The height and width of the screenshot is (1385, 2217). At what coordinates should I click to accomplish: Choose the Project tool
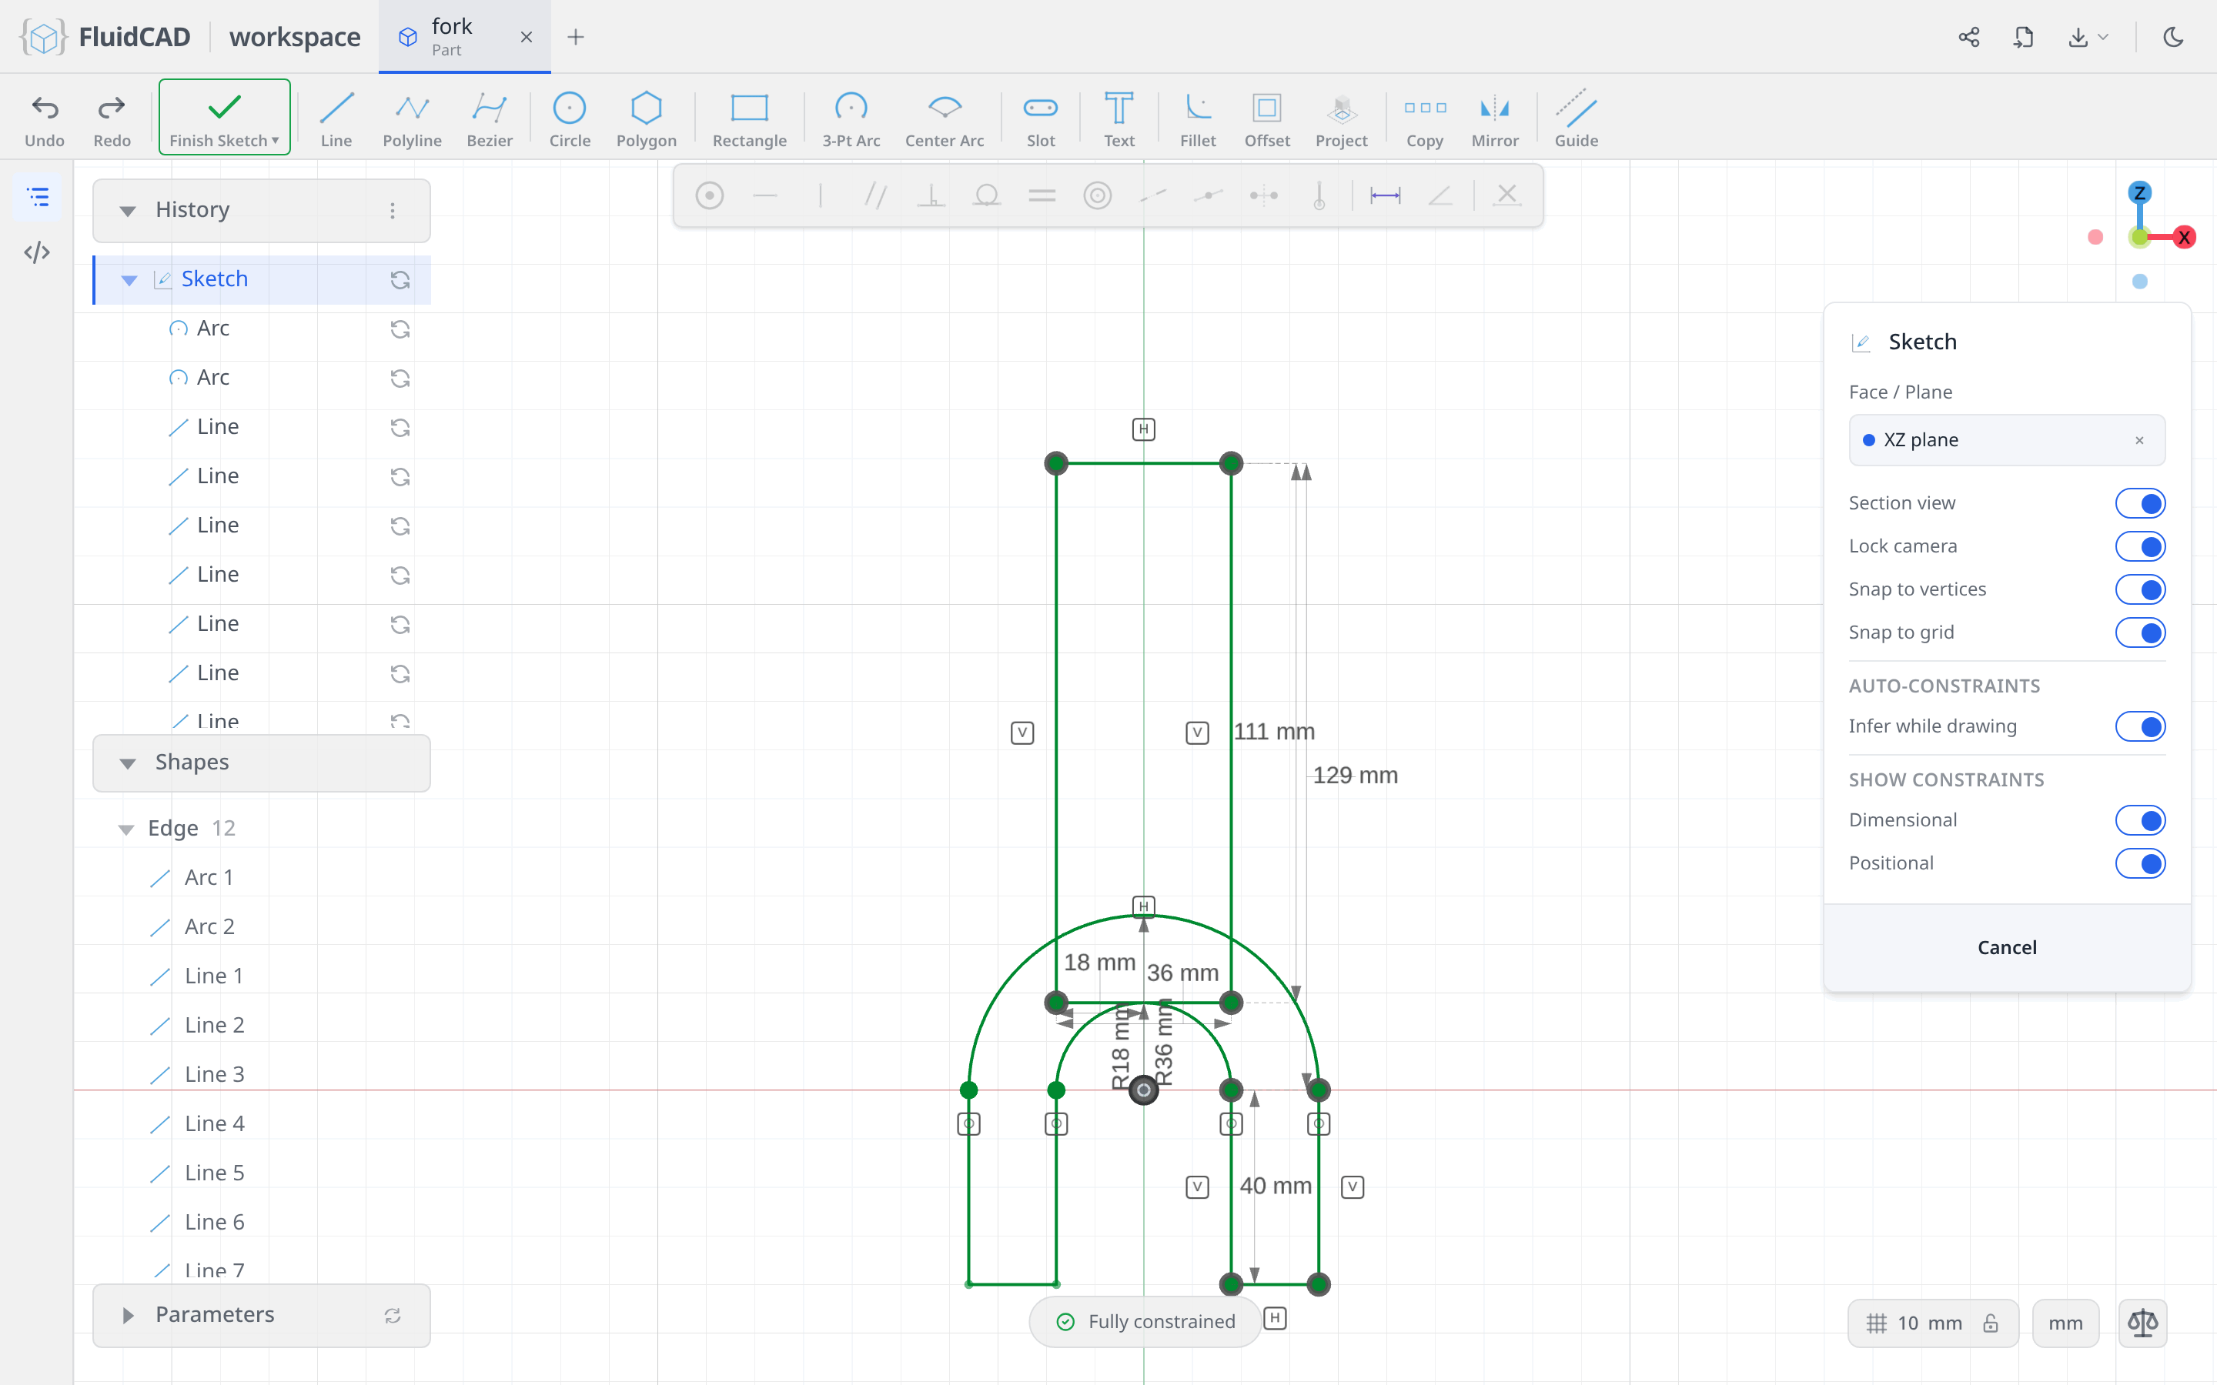1341,119
